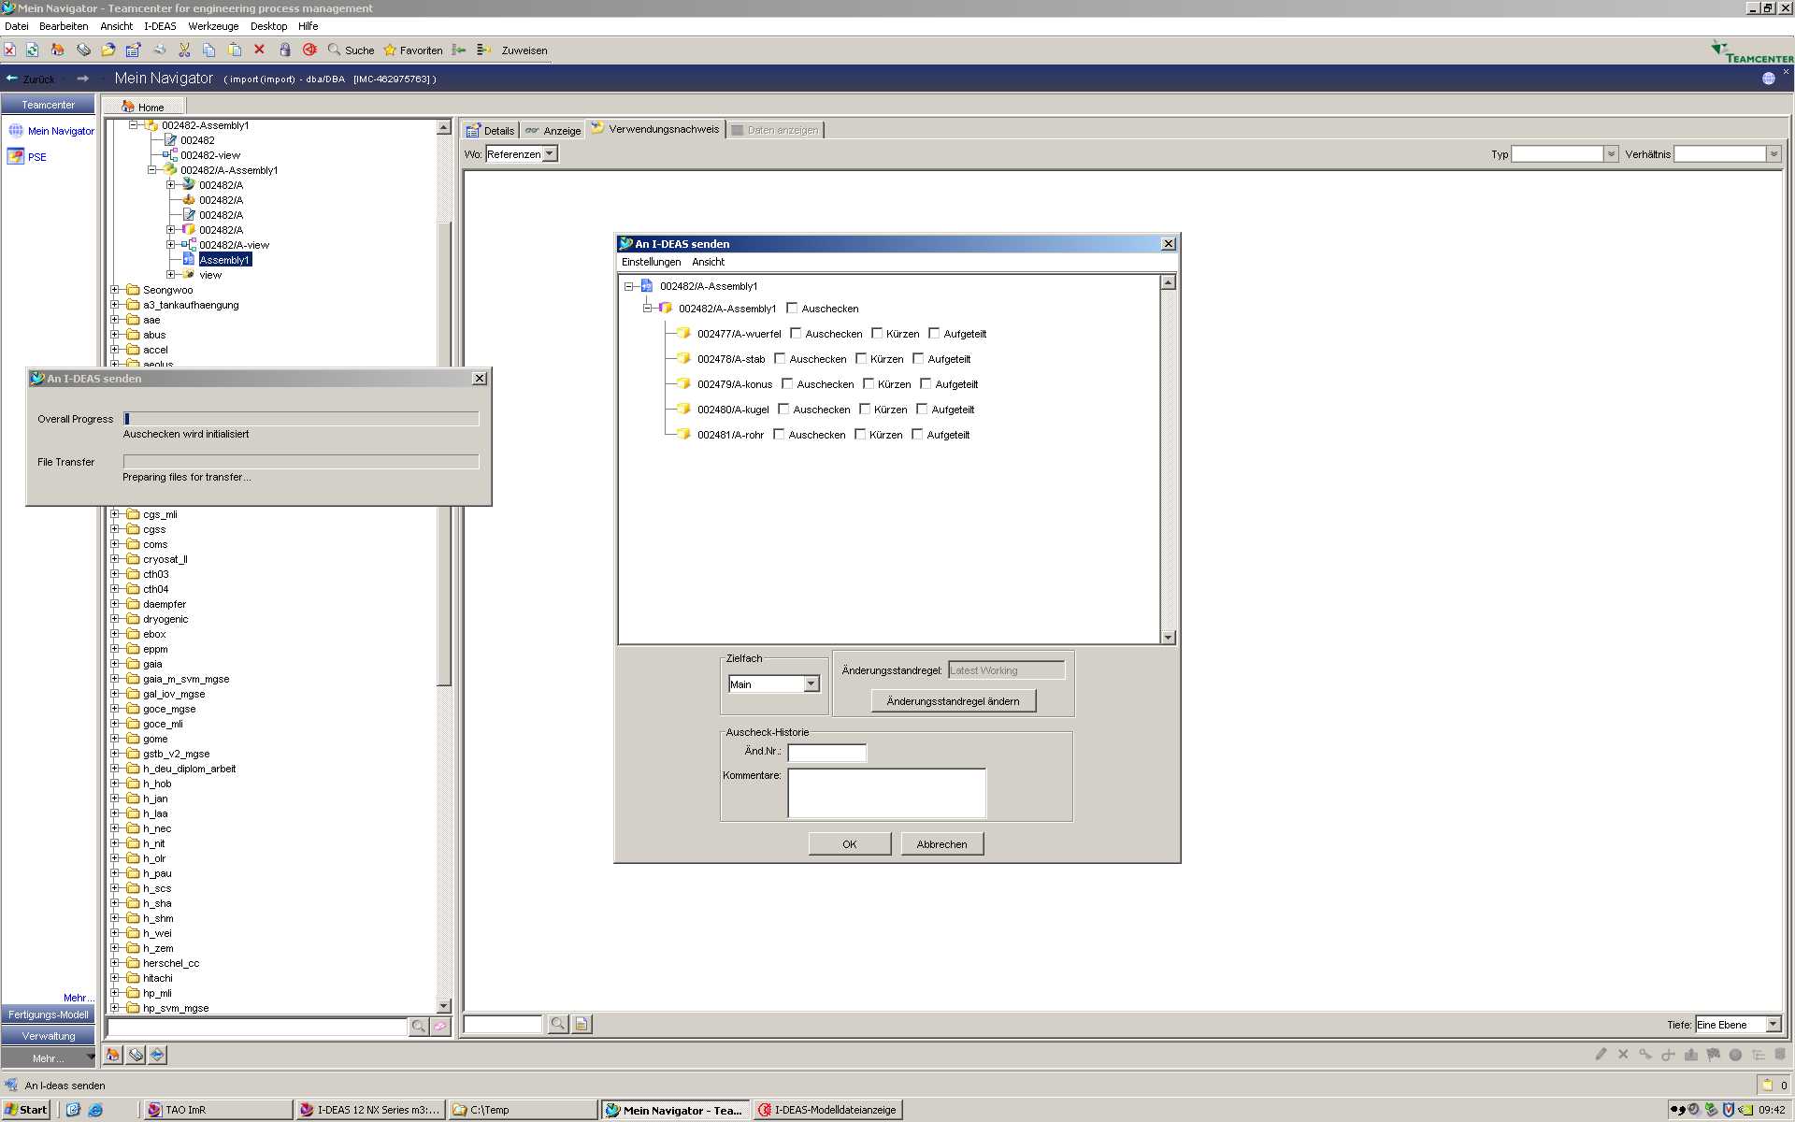This screenshot has width=1795, height=1122.
Task: Check Auschecken for 002481/A-rohr
Action: point(779,434)
